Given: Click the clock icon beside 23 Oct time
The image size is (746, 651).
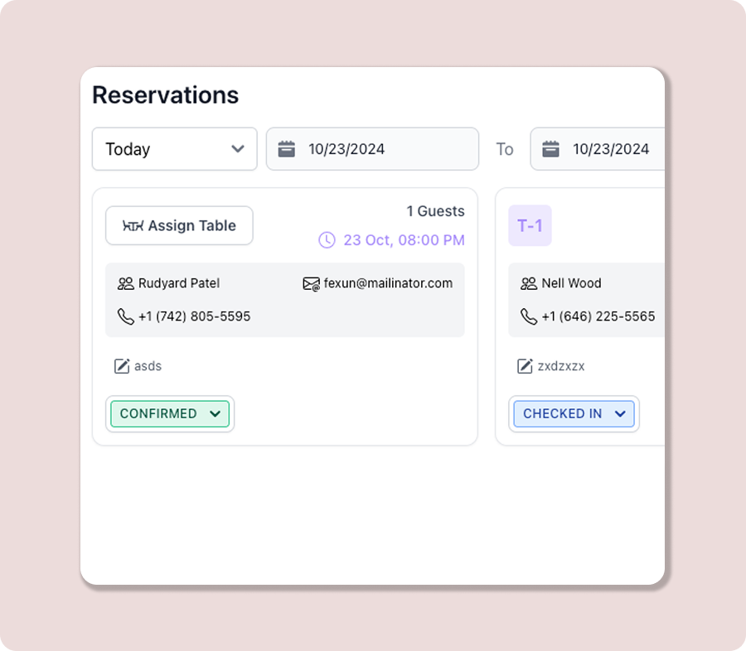Looking at the screenshot, I should [327, 240].
